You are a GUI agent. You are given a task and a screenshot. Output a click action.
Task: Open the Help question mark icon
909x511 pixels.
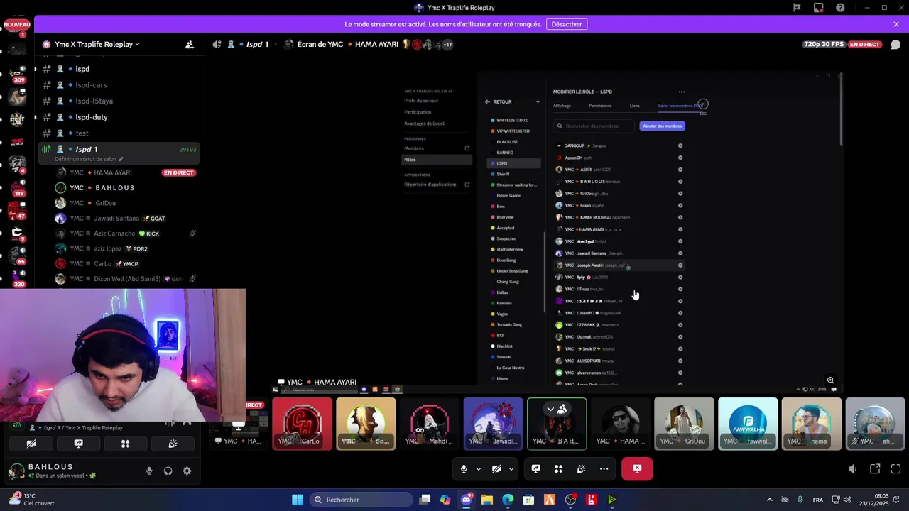pyautogui.click(x=840, y=8)
